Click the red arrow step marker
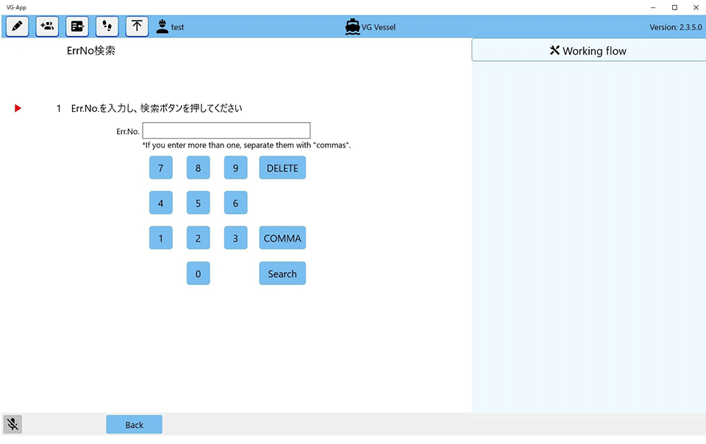Screen dimensions: 706x444 [18, 108]
